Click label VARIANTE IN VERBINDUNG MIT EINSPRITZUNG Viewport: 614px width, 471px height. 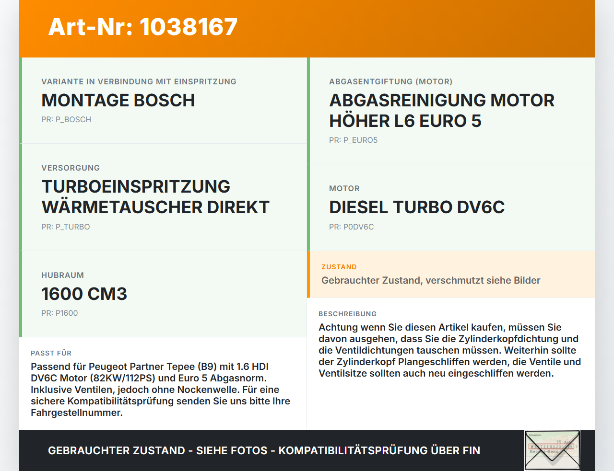139,81
